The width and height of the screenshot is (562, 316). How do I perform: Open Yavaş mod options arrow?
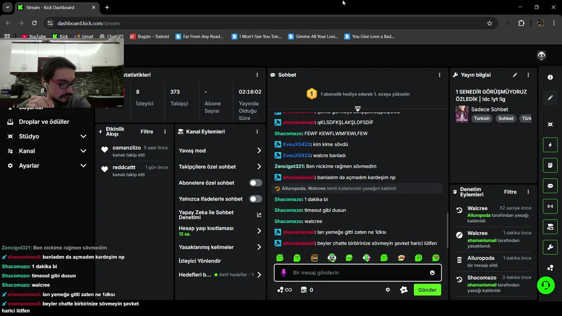click(259, 151)
